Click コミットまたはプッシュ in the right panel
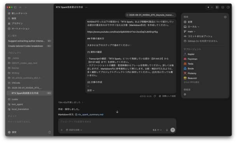The height and width of the screenshot is (143, 237). [x=198, y=37]
